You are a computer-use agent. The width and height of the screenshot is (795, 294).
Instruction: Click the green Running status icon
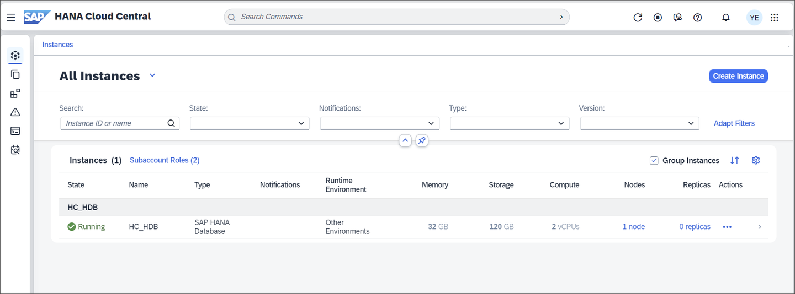[x=72, y=227]
